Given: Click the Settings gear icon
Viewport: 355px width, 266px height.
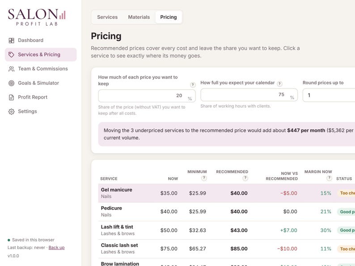Looking at the screenshot, I should 11,112.
